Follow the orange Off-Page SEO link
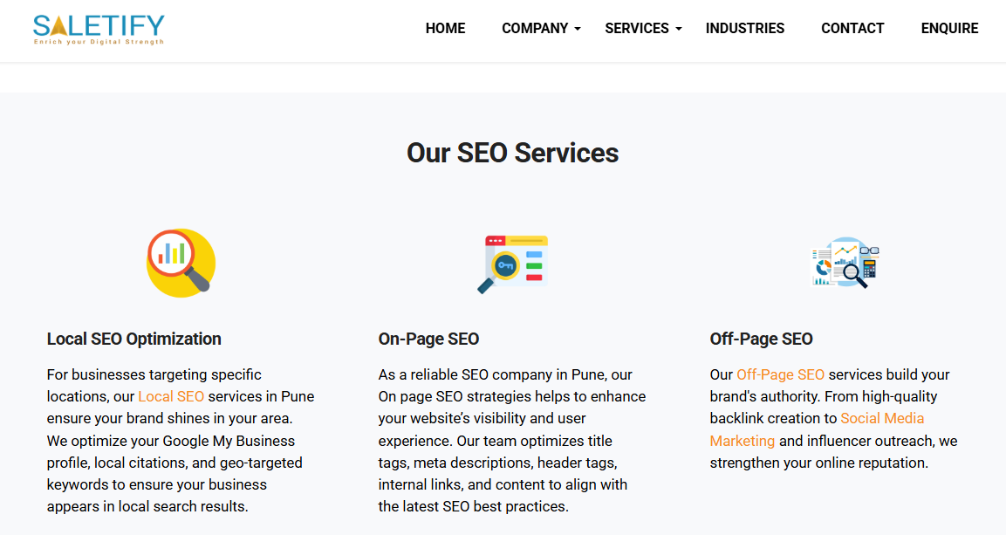Screen dimensions: 1006x535 click(780, 374)
